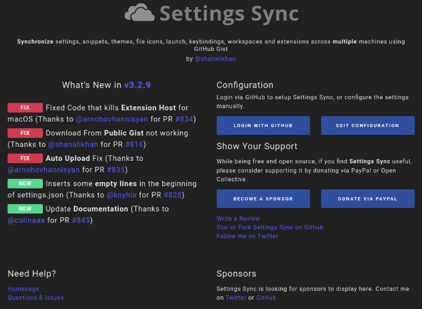Click the bold empty lines text
422x309 pixels.
[116, 183]
